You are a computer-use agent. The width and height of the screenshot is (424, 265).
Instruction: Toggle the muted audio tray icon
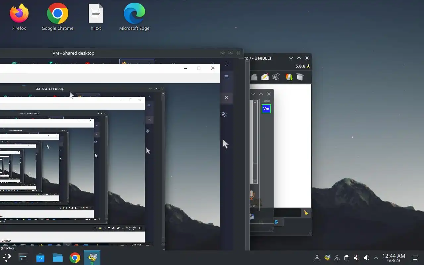pyautogui.click(x=357, y=258)
